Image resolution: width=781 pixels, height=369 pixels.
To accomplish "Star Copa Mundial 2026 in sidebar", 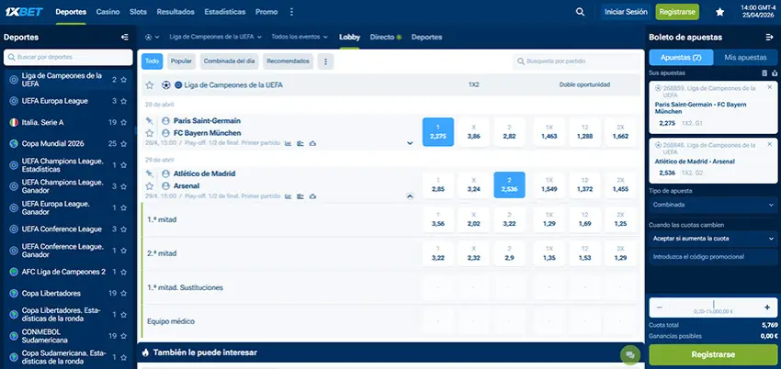I will click(x=123, y=144).
